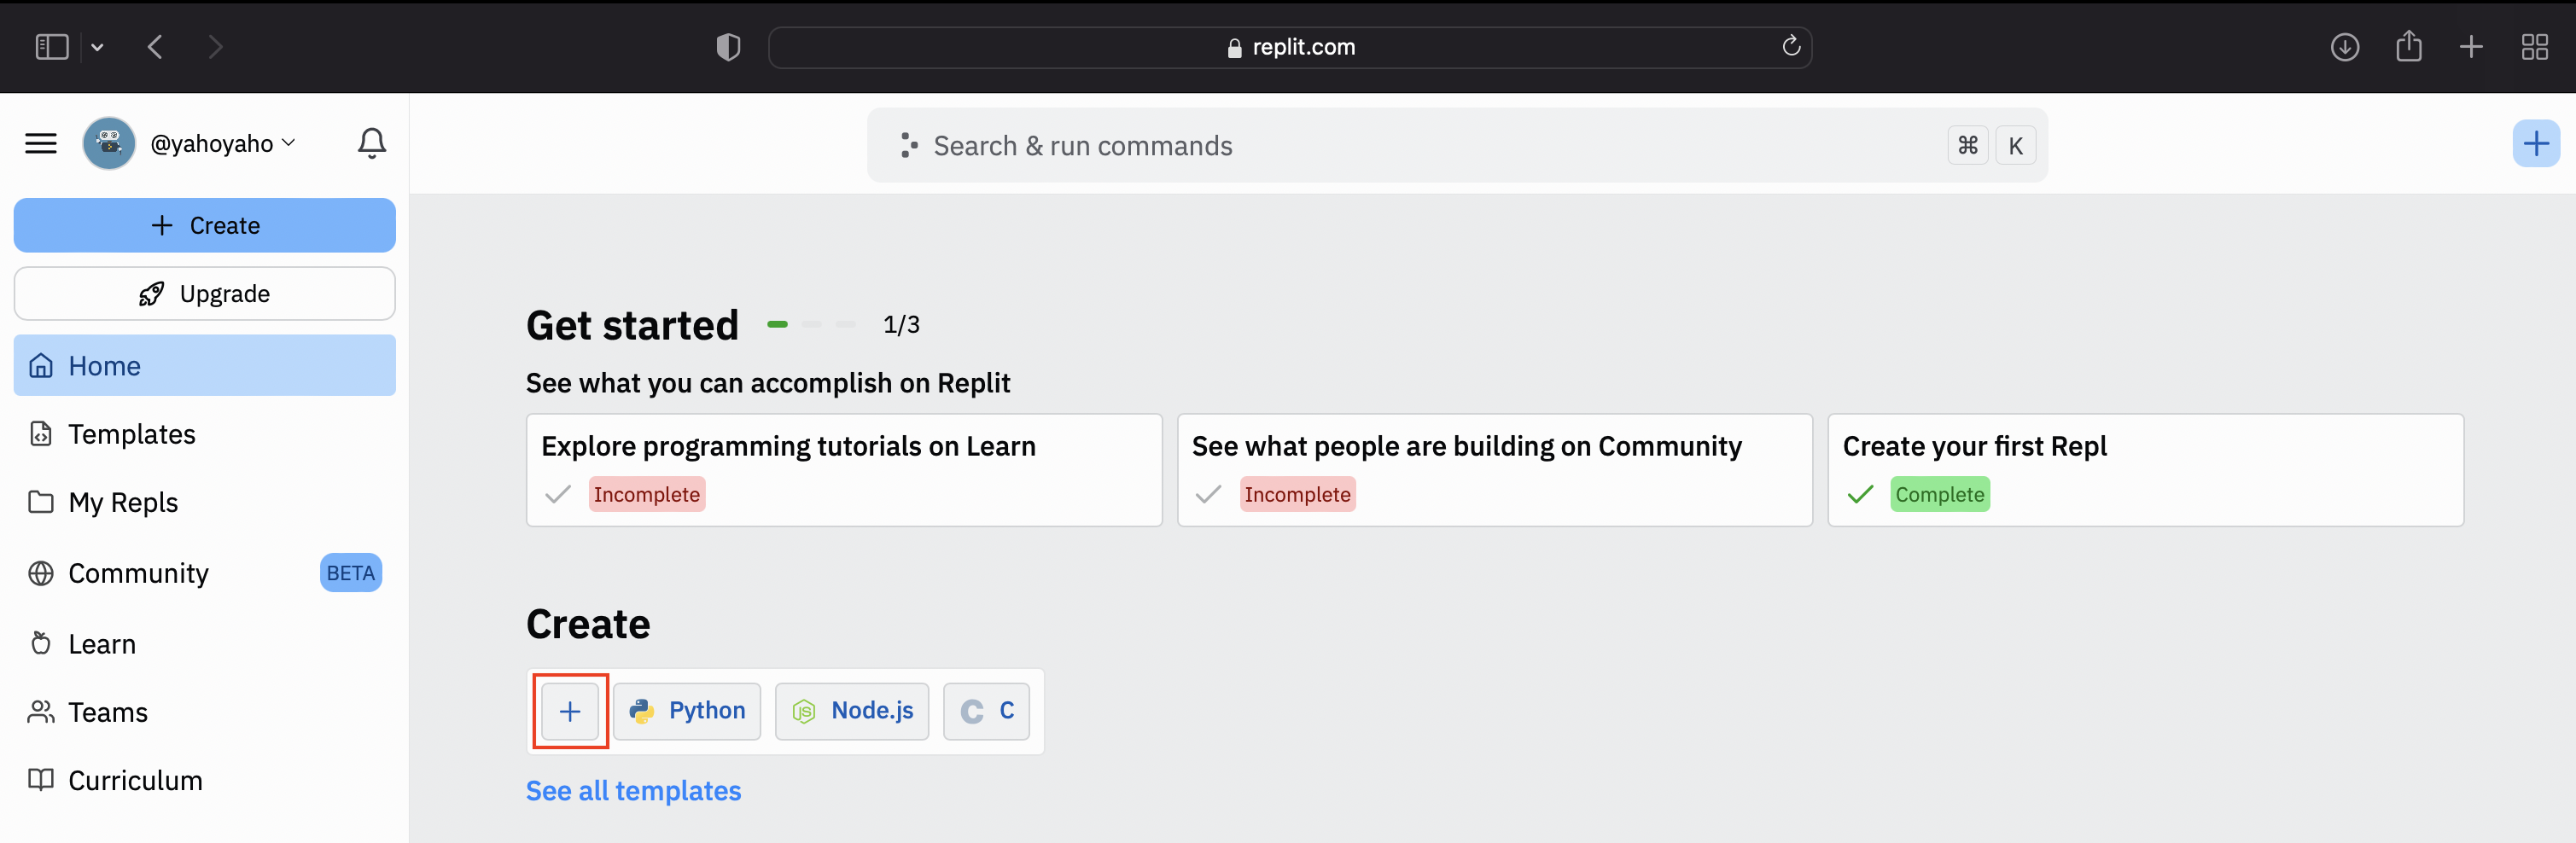The image size is (2576, 843).
Task: Click the @yahoyaho profile avatar
Action: click(109, 143)
